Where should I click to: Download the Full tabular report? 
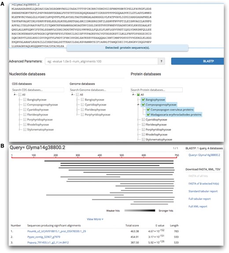tap(199, 199)
